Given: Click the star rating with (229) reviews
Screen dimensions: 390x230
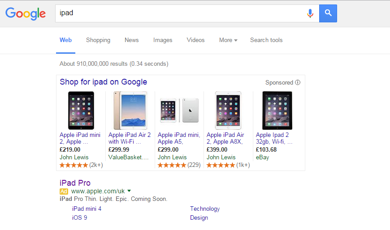Looking at the screenshot, I should coord(179,165).
